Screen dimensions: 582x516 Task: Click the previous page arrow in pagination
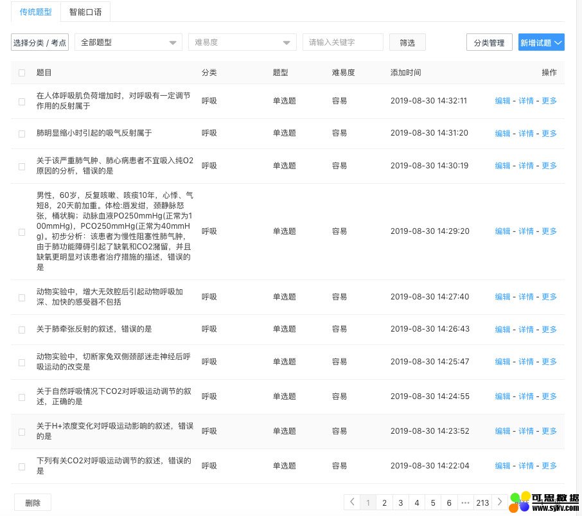tap(351, 502)
